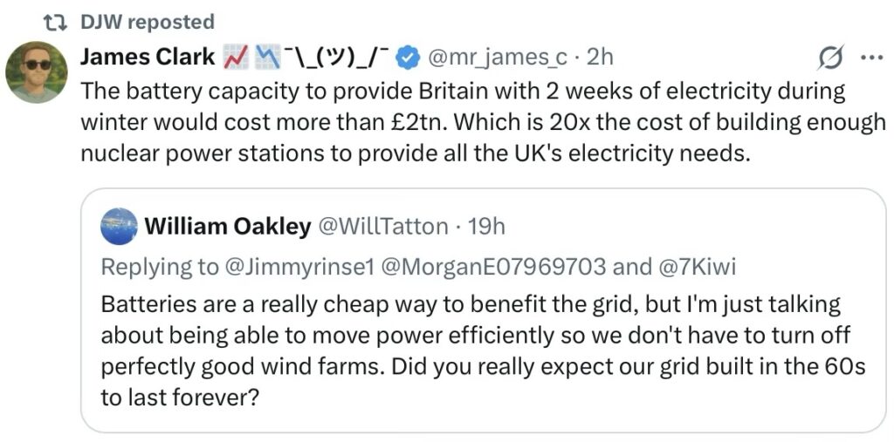Click the red upward chart emoji

point(237,58)
